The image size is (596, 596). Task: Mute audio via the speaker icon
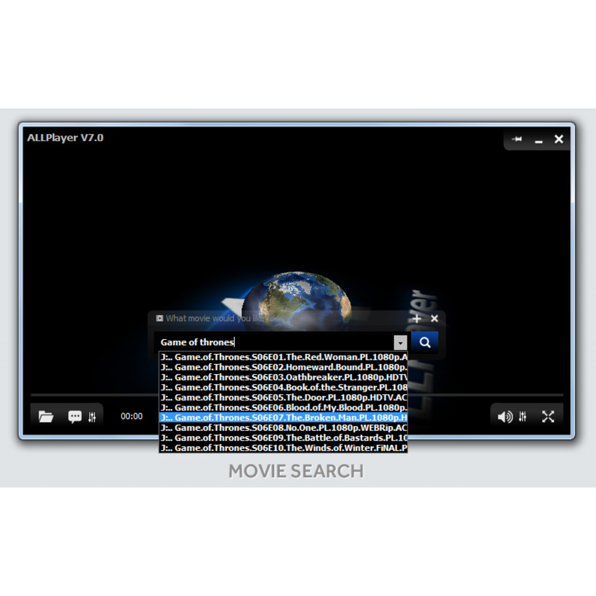[506, 417]
